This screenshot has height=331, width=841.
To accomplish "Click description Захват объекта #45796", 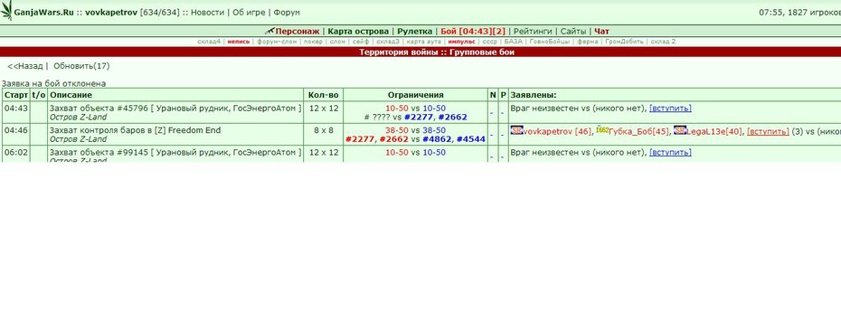I will [175, 108].
